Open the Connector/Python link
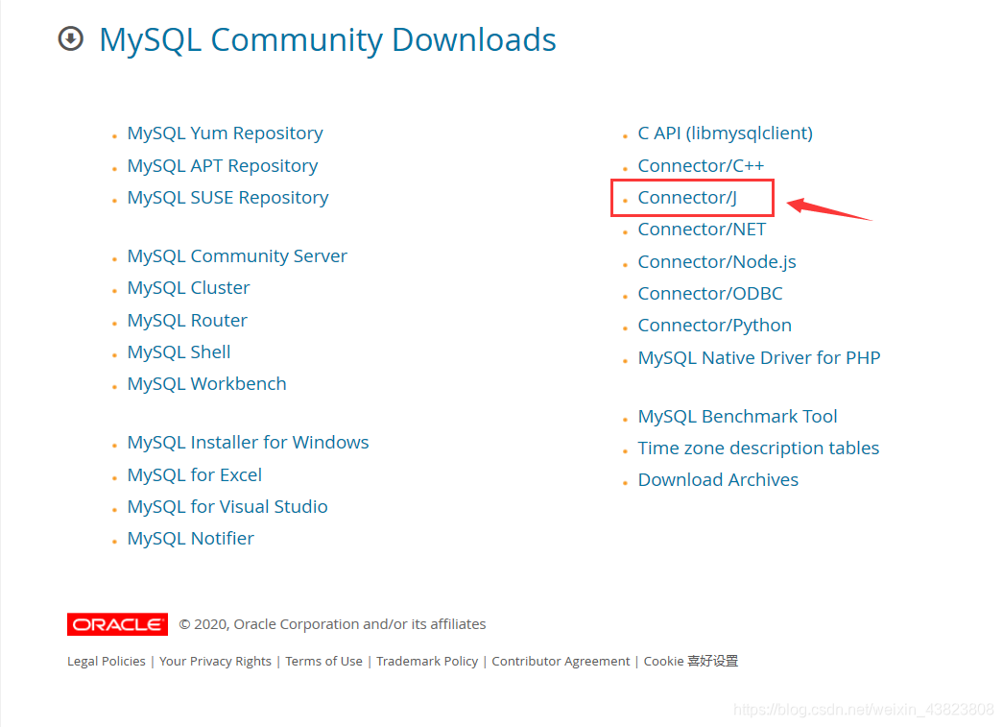 point(714,326)
